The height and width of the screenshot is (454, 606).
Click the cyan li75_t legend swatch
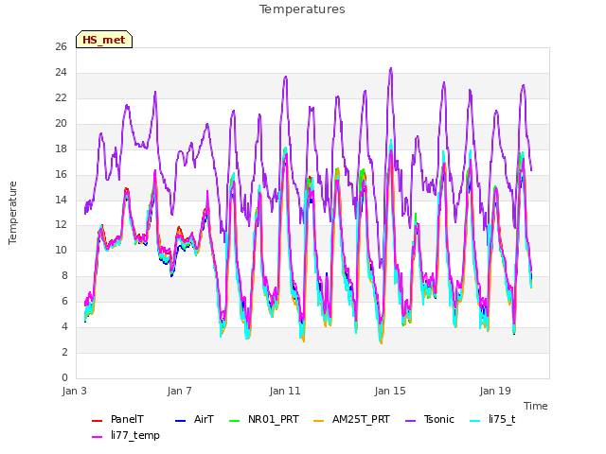(x=475, y=420)
